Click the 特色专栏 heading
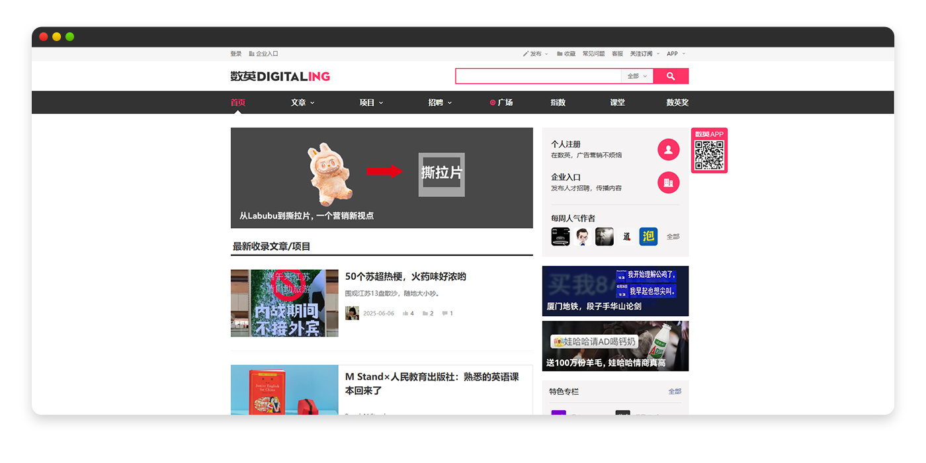 pyautogui.click(x=564, y=392)
